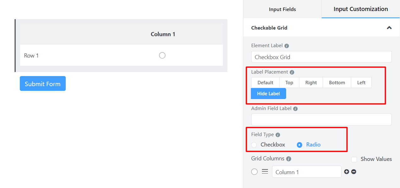Add a new grid column with the plus icon
The height and width of the screenshot is (188, 400).
[x=346, y=172]
